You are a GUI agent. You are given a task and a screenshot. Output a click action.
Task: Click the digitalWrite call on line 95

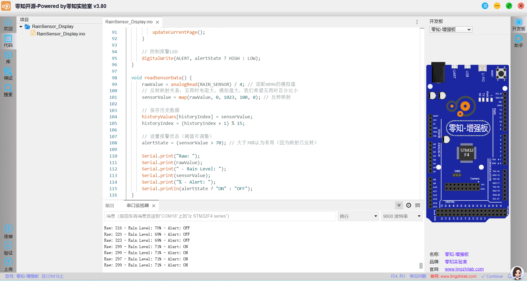pyautogui.click(x=201, y=58)
